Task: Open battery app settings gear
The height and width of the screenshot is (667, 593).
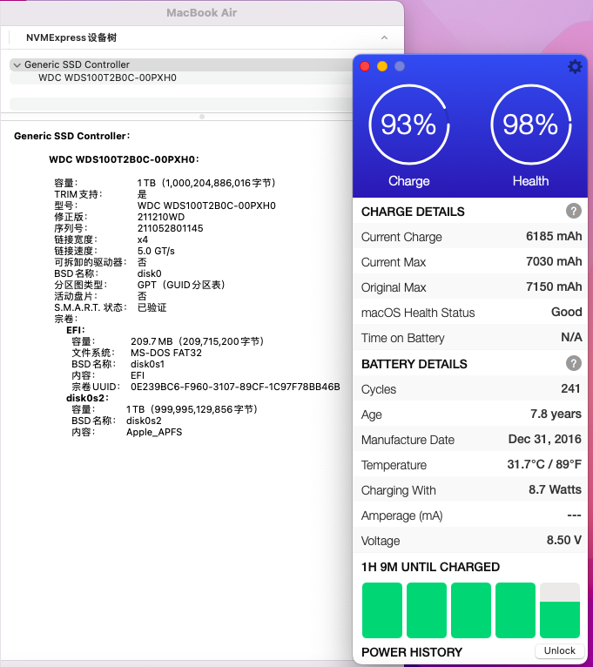Action: point(575,66)
